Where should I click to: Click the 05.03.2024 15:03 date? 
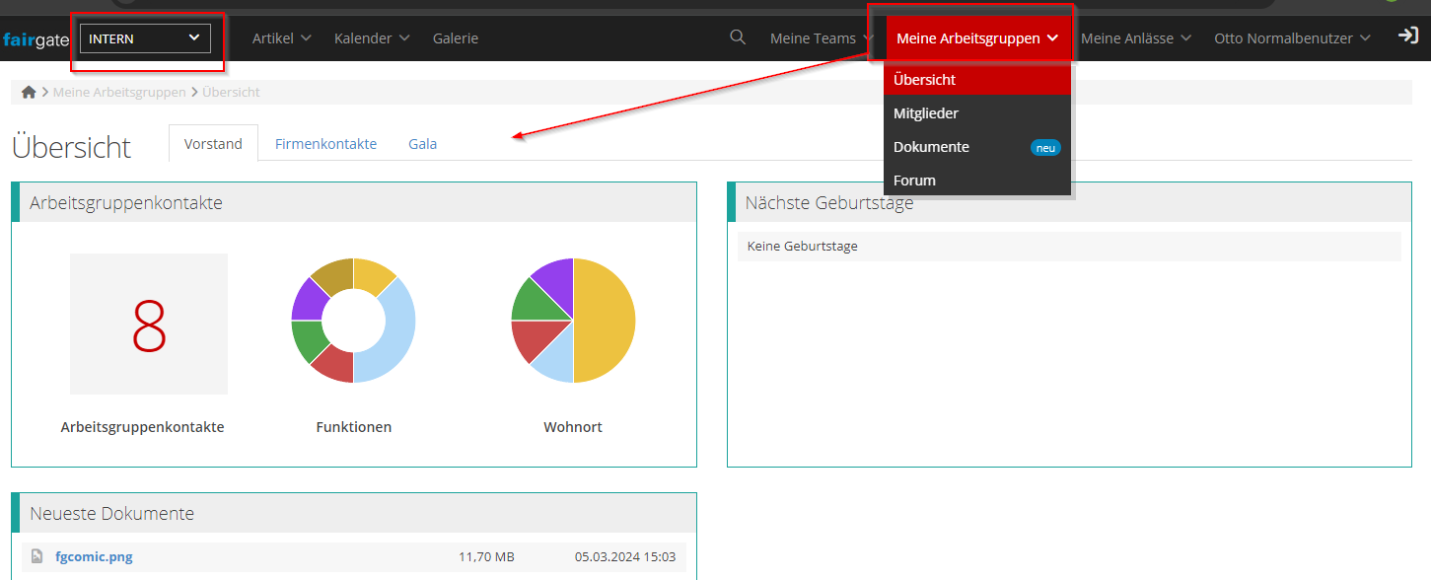pyautogui.click(x=625, y=556)
